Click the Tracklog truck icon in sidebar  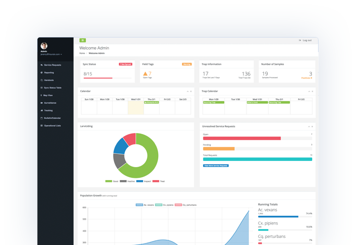41,111
